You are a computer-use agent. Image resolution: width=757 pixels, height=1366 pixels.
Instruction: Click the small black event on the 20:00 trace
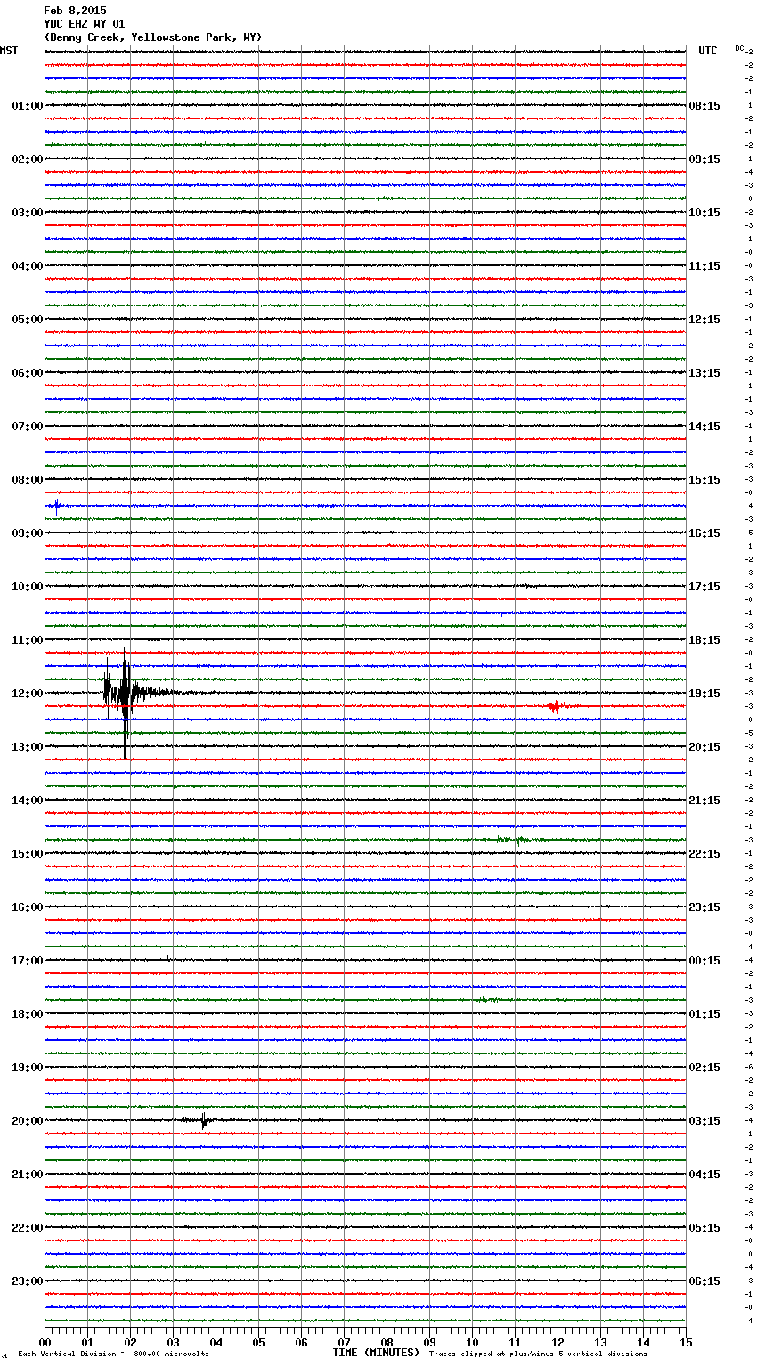(203, 1120)
